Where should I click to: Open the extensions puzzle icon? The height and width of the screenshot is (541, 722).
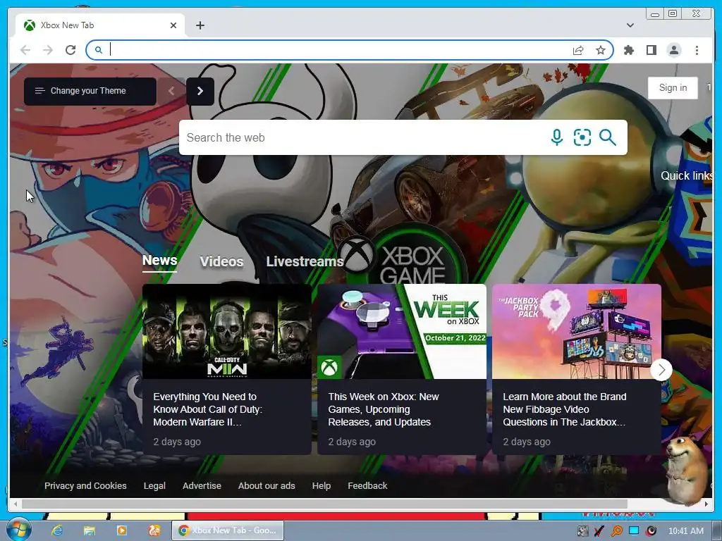pyautogui.click(x=628, y=50)
